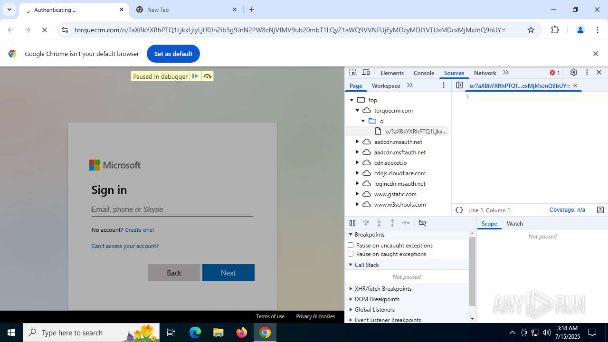The image size is (608, 342).
Task: Show more Sources navigator tabs
Action: tap(410, 85)
